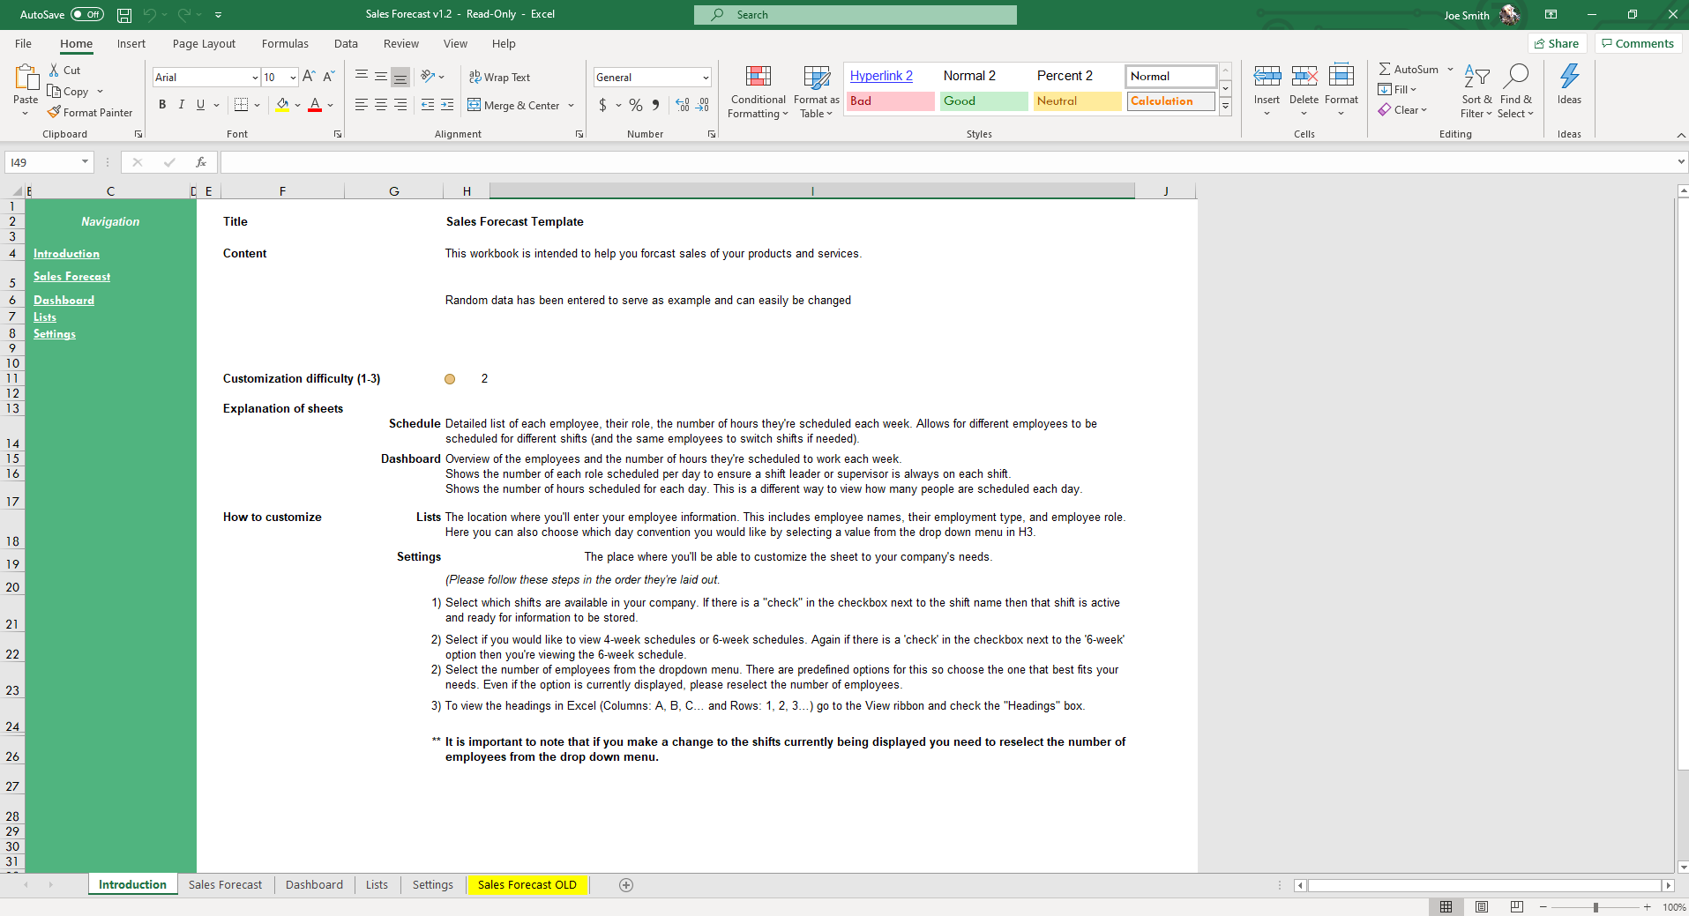1689x916 pixels.
Task: Align text to the top
Action: (362, 77)
